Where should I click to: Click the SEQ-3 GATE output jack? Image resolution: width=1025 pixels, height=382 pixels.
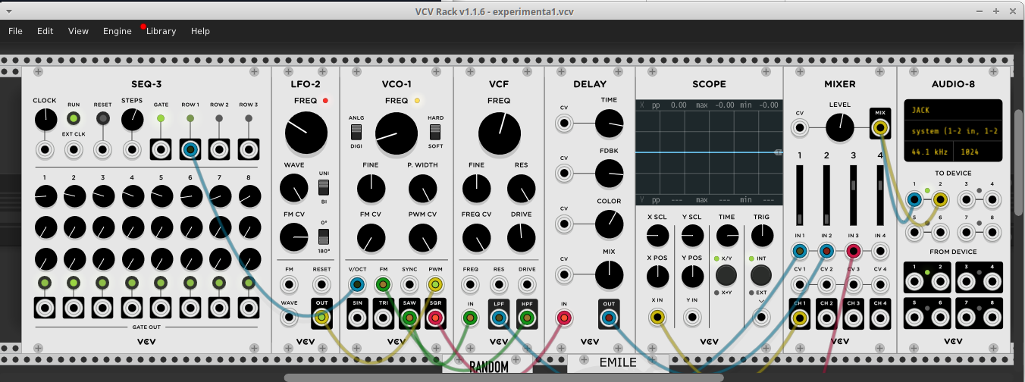click(x=161, y=149)
